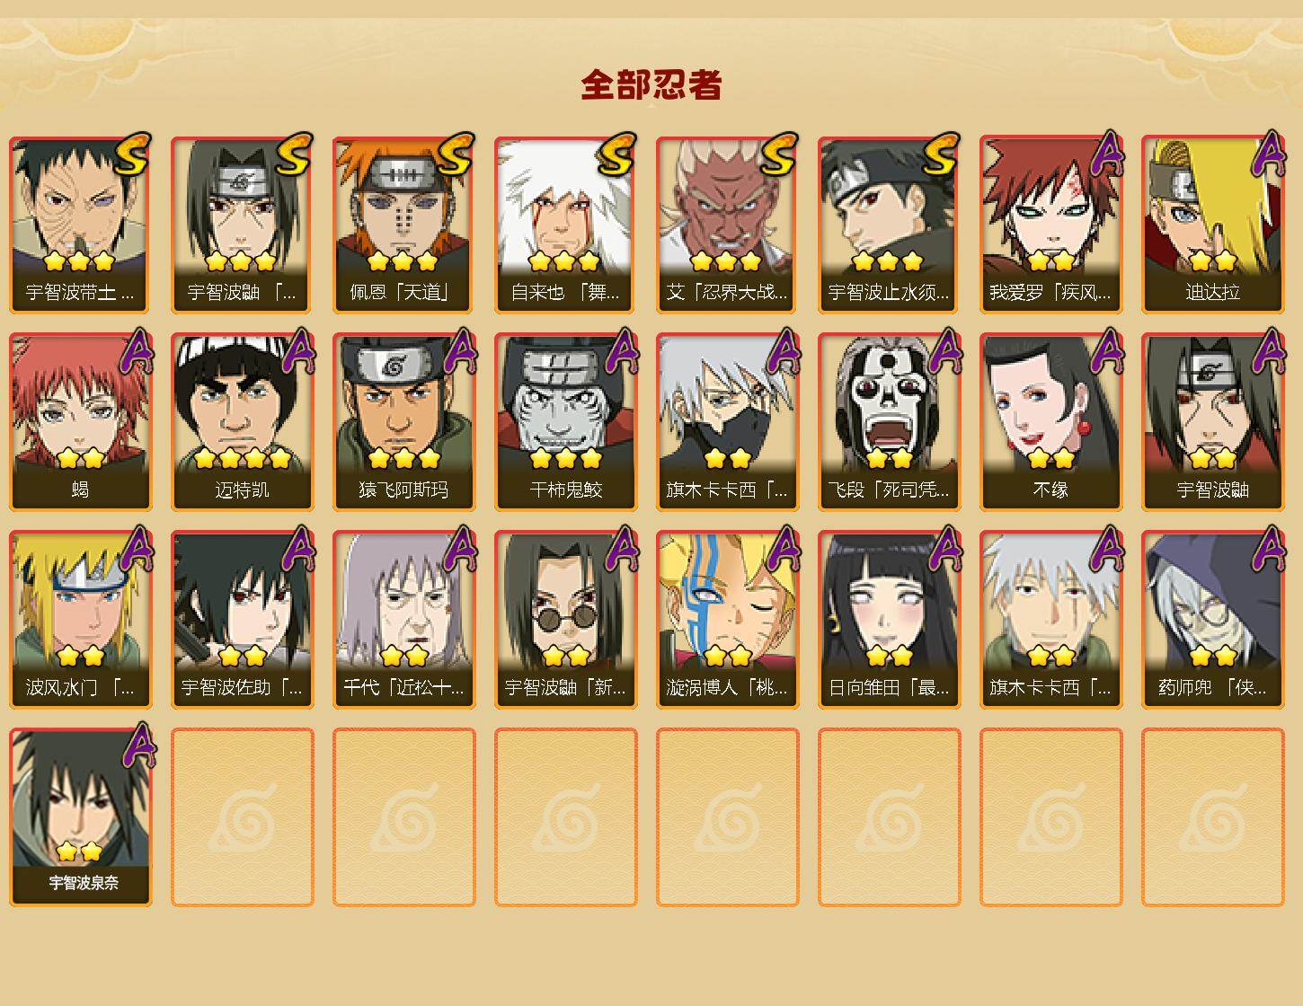Select the 佩恩「天道」 ninja card

pyautogui.click(x=403, y=225)
